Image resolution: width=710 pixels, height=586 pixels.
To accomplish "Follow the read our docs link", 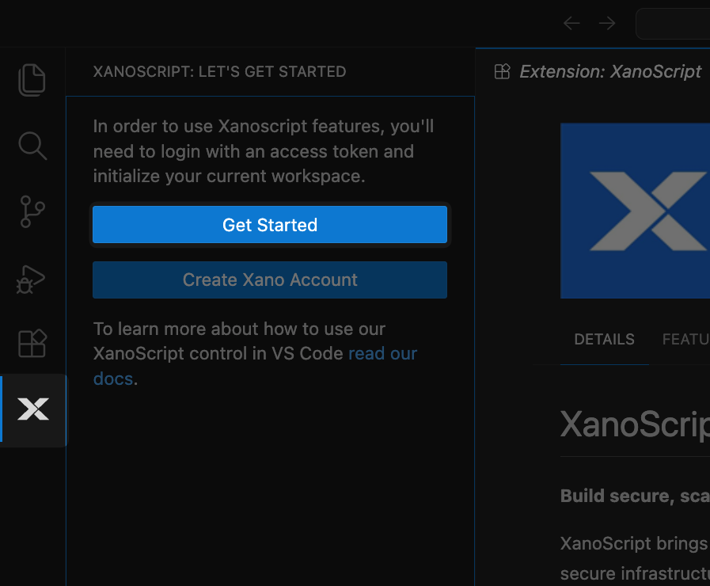I will click(382, 353).
